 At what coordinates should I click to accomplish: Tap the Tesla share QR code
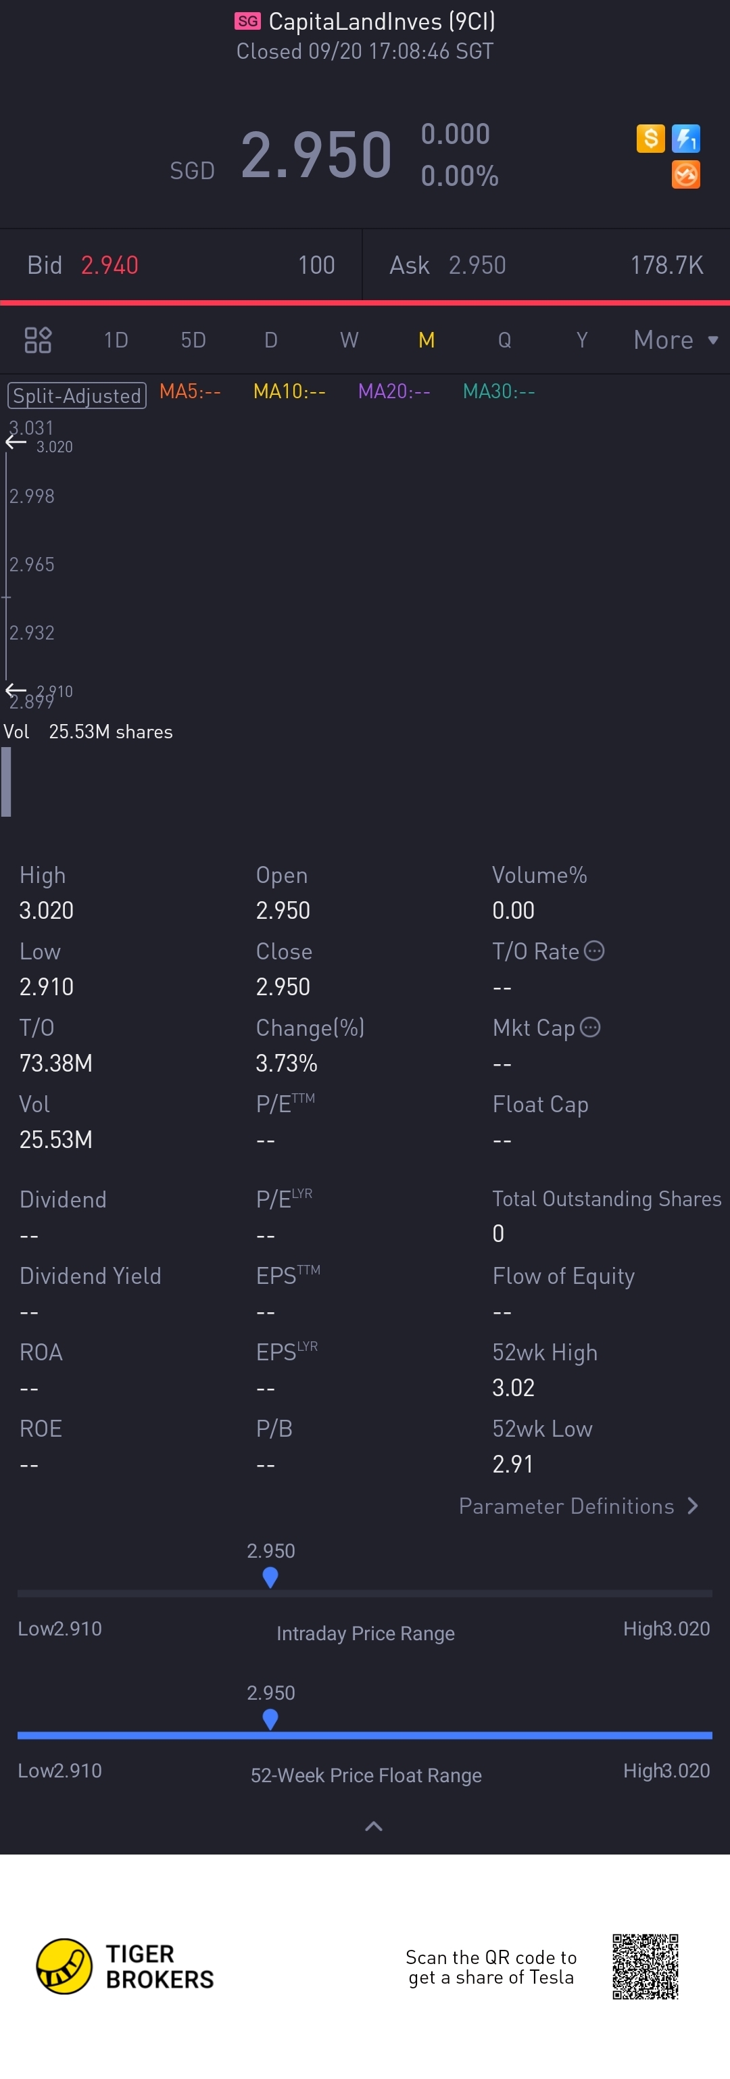[645, 1966]
